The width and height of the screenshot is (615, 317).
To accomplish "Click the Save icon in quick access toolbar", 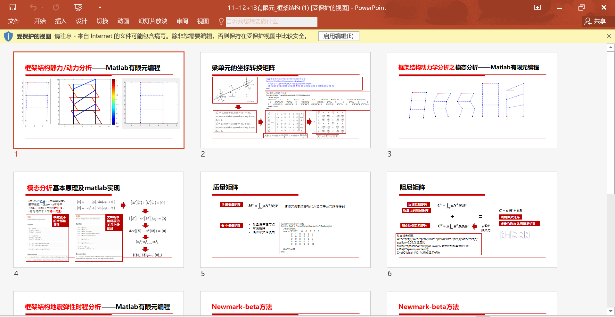I will 12,7.
